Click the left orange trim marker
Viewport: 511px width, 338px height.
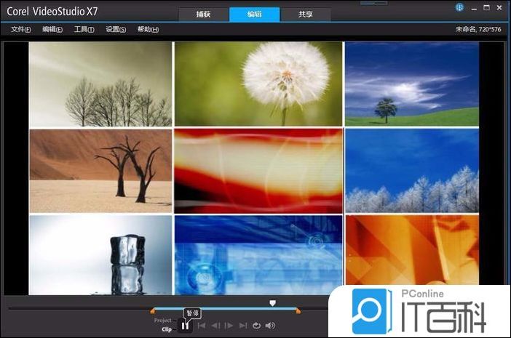152,311
